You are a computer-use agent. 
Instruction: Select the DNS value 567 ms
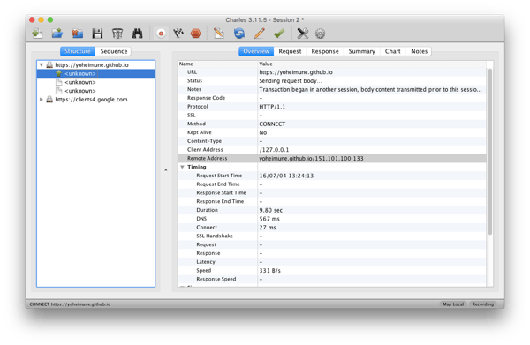(269, 219)
